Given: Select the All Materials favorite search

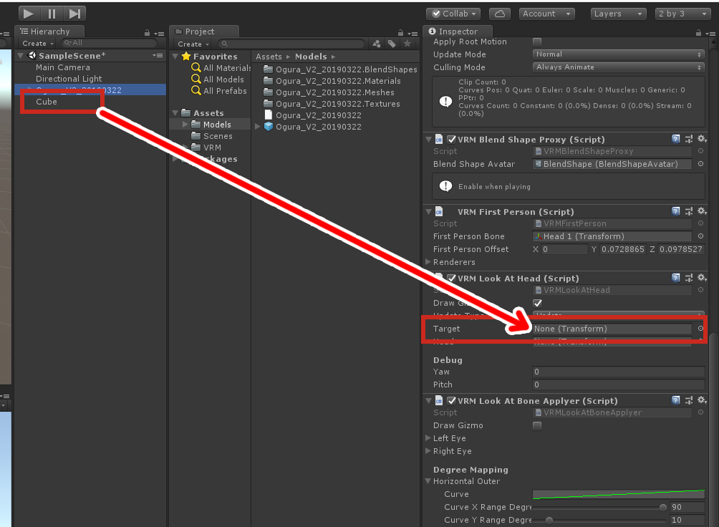Looking at the screenshot, I should (x=221, y=68).
